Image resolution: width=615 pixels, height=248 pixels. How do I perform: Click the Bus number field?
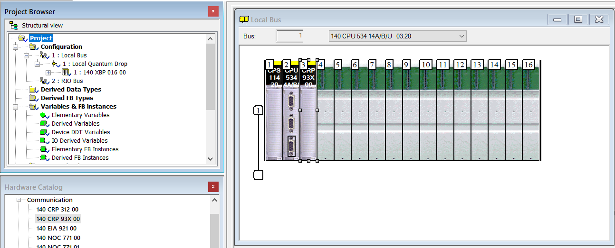289,36
